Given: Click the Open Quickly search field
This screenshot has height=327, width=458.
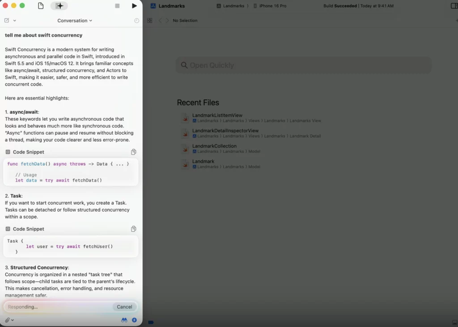Looking at the screenshot, I should click(304, 65).
